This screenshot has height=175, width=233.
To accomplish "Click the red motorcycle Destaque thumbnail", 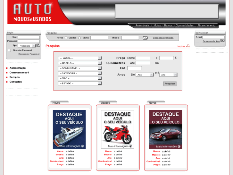I will [x=117, y=129].
